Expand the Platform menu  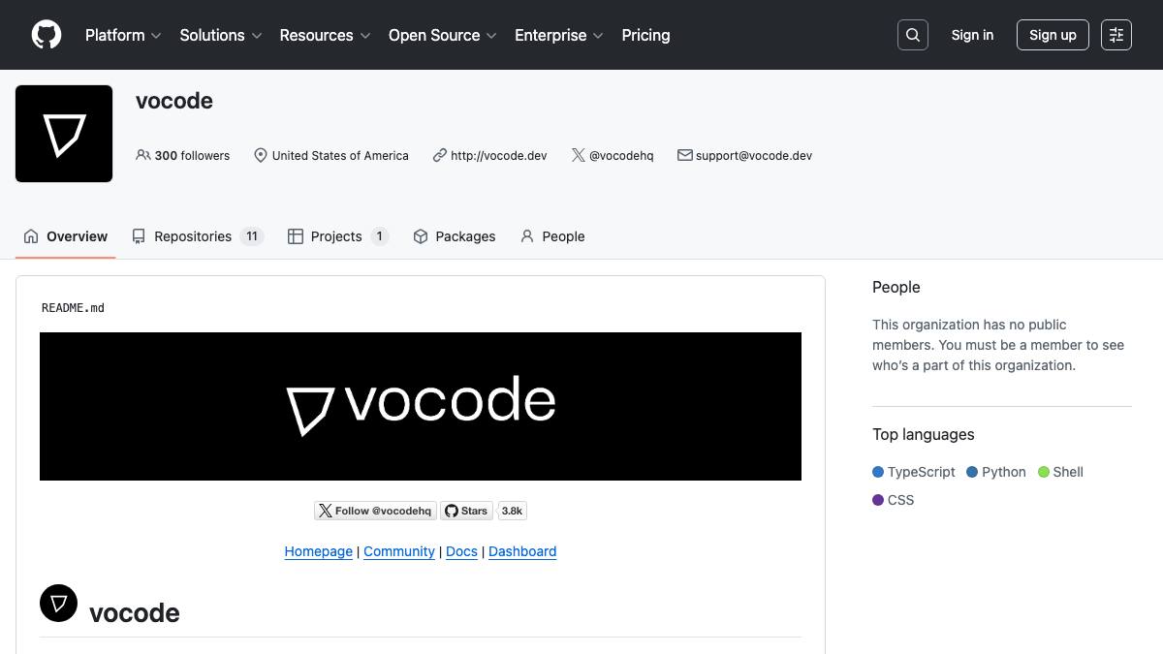[123, 35]
